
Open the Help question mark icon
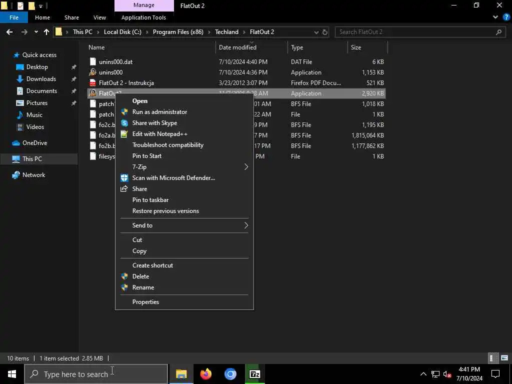click(506, 17)
